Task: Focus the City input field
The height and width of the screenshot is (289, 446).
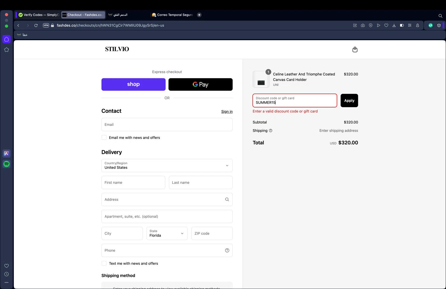Action: tap(122, 233)
